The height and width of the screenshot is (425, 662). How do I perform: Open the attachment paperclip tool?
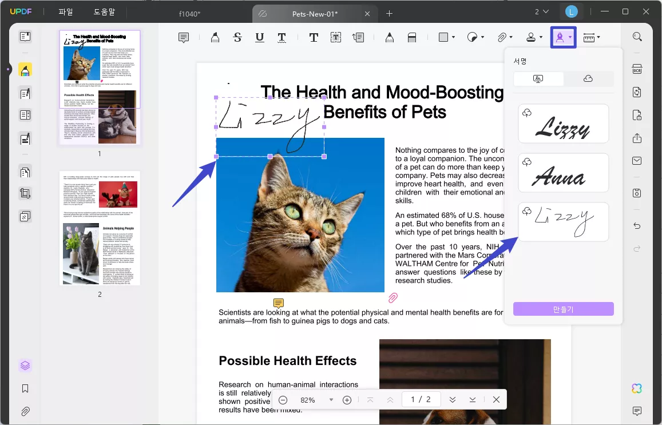502,38
